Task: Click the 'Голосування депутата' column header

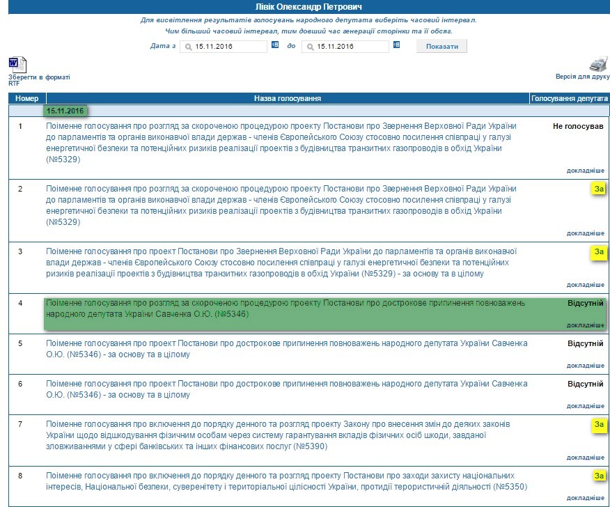Action: point(570,99)
